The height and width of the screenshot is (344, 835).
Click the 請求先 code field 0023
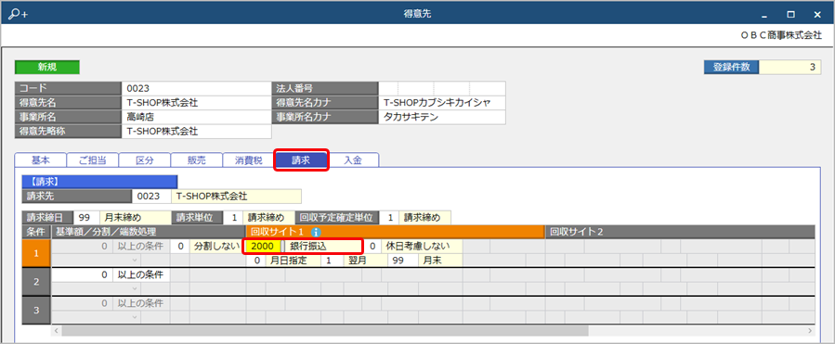[x=150, y=197]
